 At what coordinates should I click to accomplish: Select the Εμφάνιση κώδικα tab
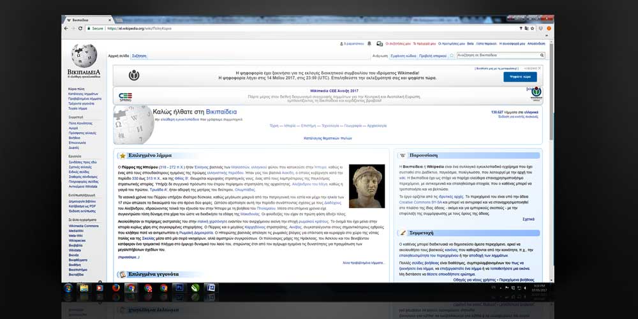coord(404,56)
